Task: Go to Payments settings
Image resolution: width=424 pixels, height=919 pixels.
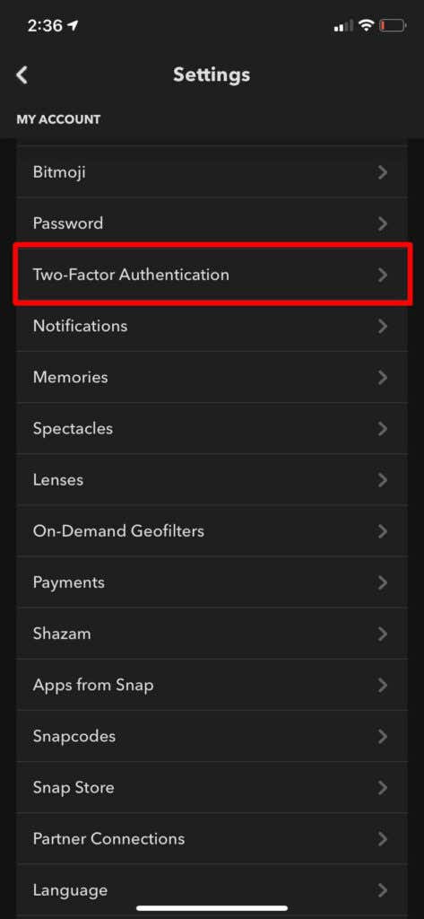Action: coord(212,582)
